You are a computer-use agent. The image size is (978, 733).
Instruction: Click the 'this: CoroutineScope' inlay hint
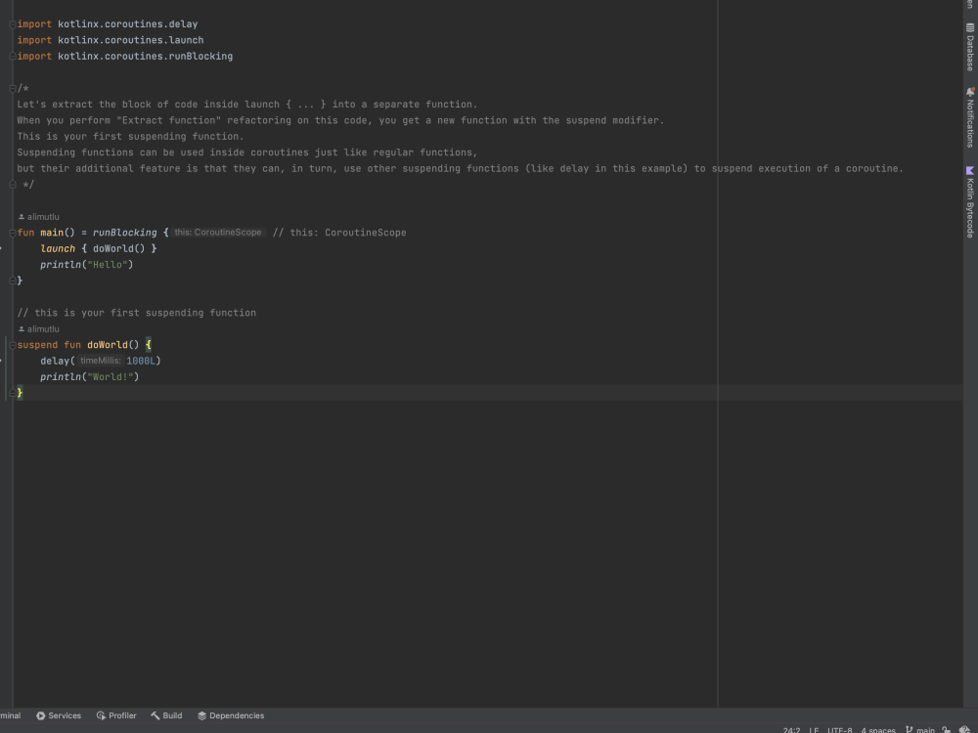pyautogui.click(x=218, y=233)
